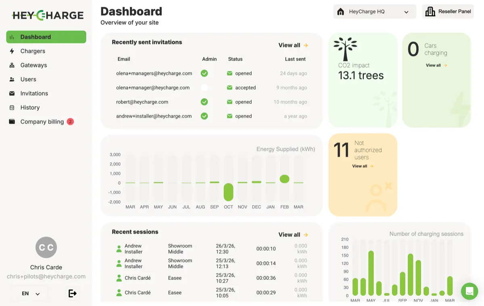Click View all for recently sent invitations
Image resolution: width=484 pixels, height=306 pixels.
click(293, 45)
